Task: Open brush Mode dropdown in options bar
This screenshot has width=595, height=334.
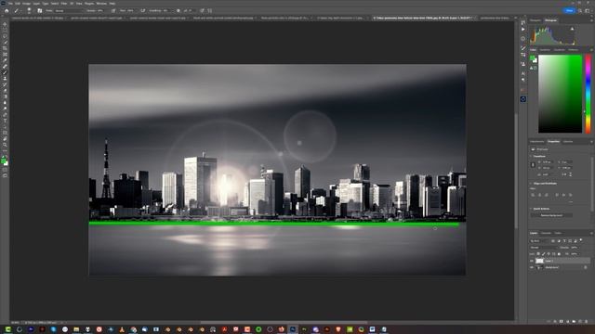Action: 68,10
